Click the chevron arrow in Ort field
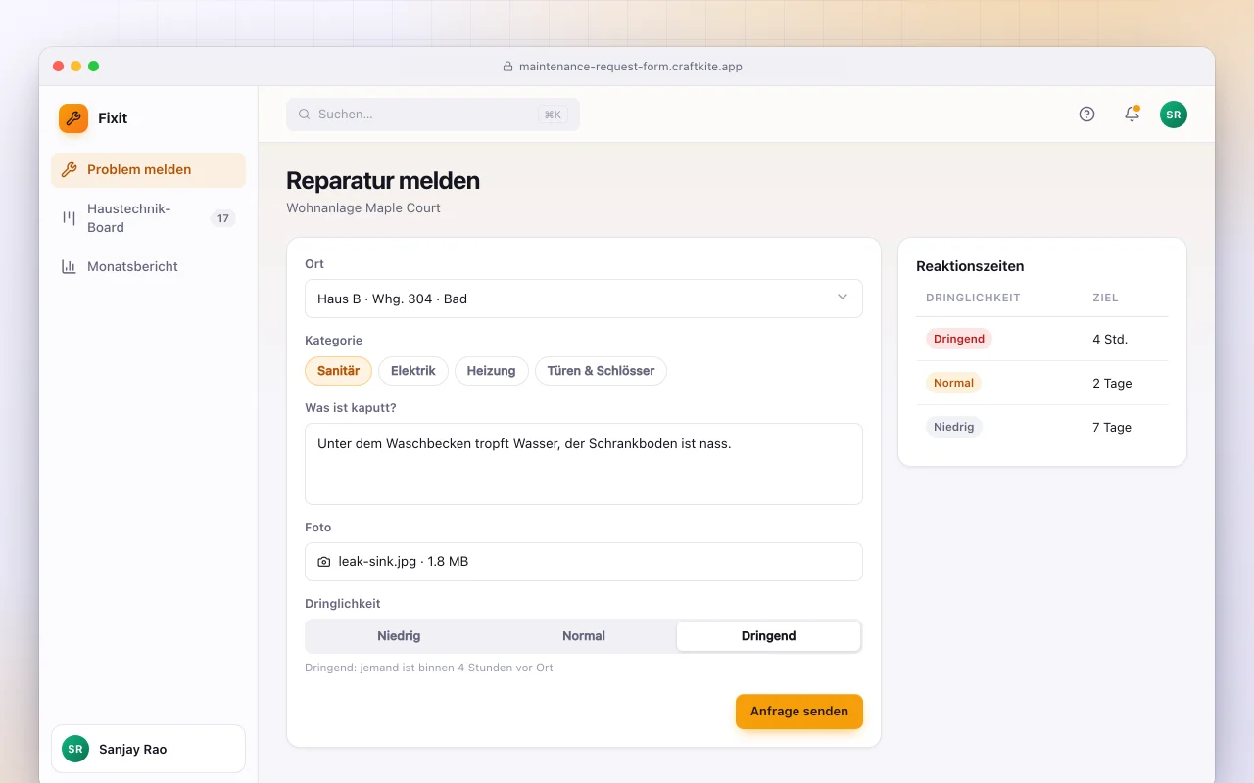This screenshot has height=783, width=1254. pyautogui.click(x=843, y=298)
